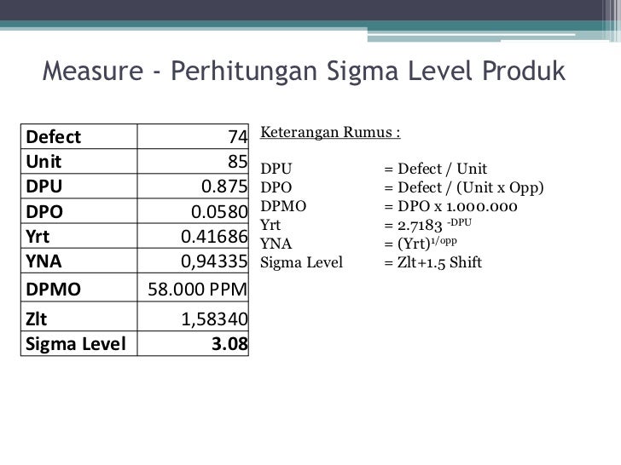Image resolution: width=621 pixels, height=465 pixels.
Task: Click the 'DPO' table label cell
Action: coord(78,210)
